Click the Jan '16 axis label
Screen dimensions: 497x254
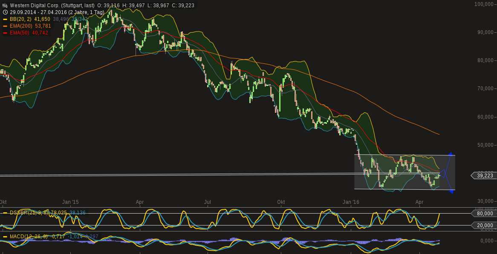point(351,202)
